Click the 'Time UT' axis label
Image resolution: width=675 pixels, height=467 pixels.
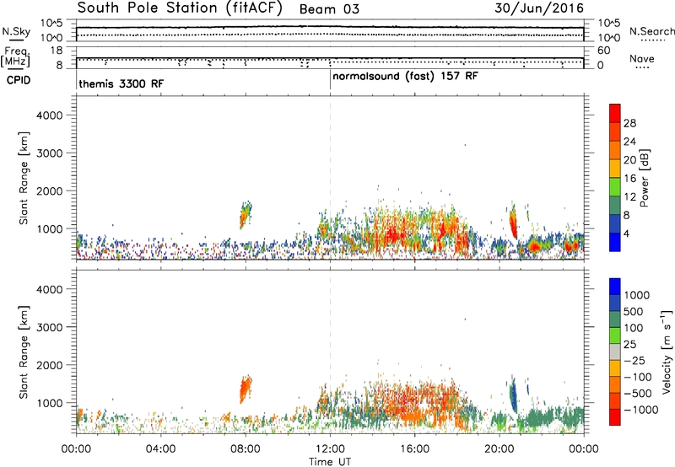click(x=330, y=462)
